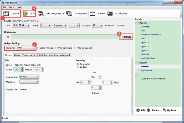Open the Anamorphic Loose dropdown

[29, 77]
